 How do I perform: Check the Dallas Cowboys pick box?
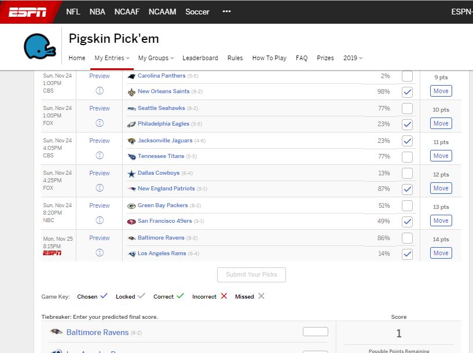pos(407,173)
